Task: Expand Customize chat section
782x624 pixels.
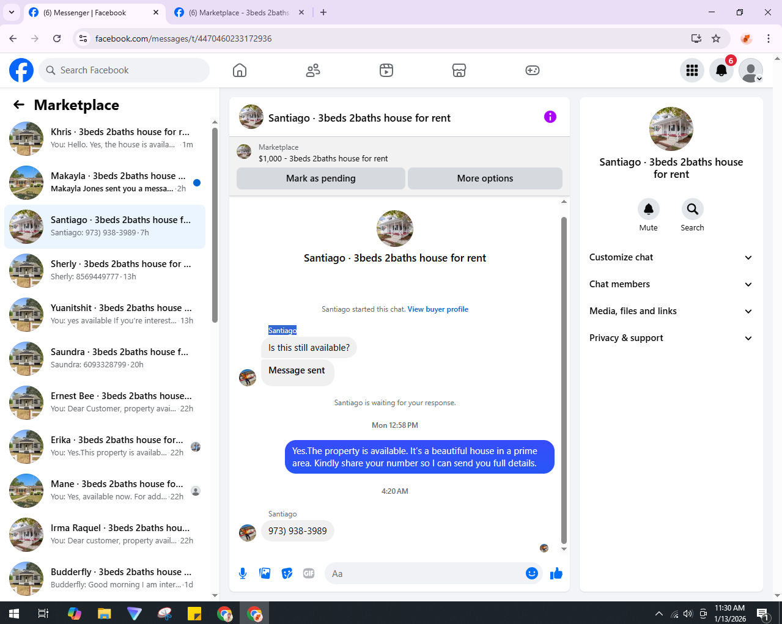Action: [x=671, y=257]
